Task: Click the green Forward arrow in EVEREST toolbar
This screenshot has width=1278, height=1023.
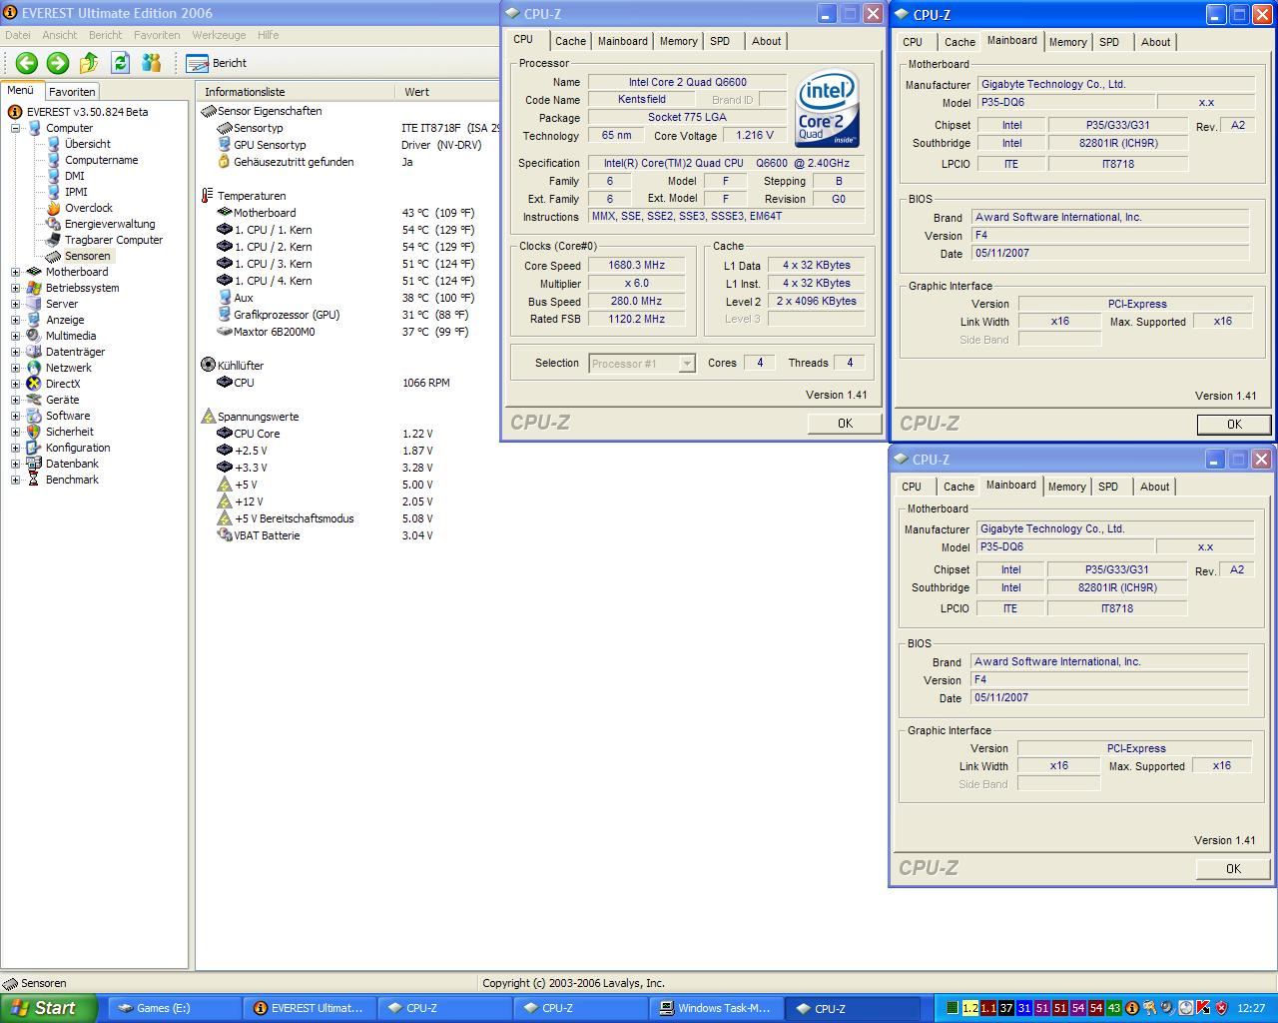Action: (x=58, y=63)
